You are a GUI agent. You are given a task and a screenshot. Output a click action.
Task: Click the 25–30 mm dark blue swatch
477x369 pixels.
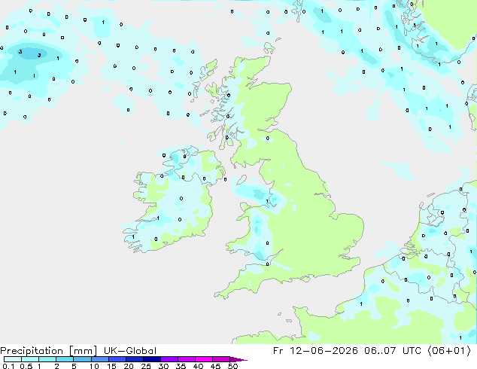[x=152, y=359]
